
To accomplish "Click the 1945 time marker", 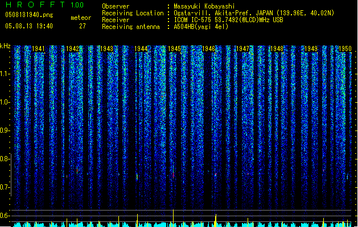I will click(174, 49).
